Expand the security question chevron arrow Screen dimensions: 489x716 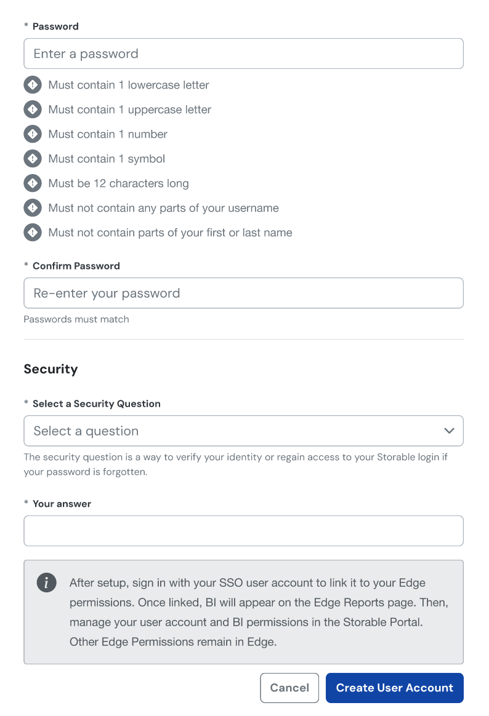[449, 431]
